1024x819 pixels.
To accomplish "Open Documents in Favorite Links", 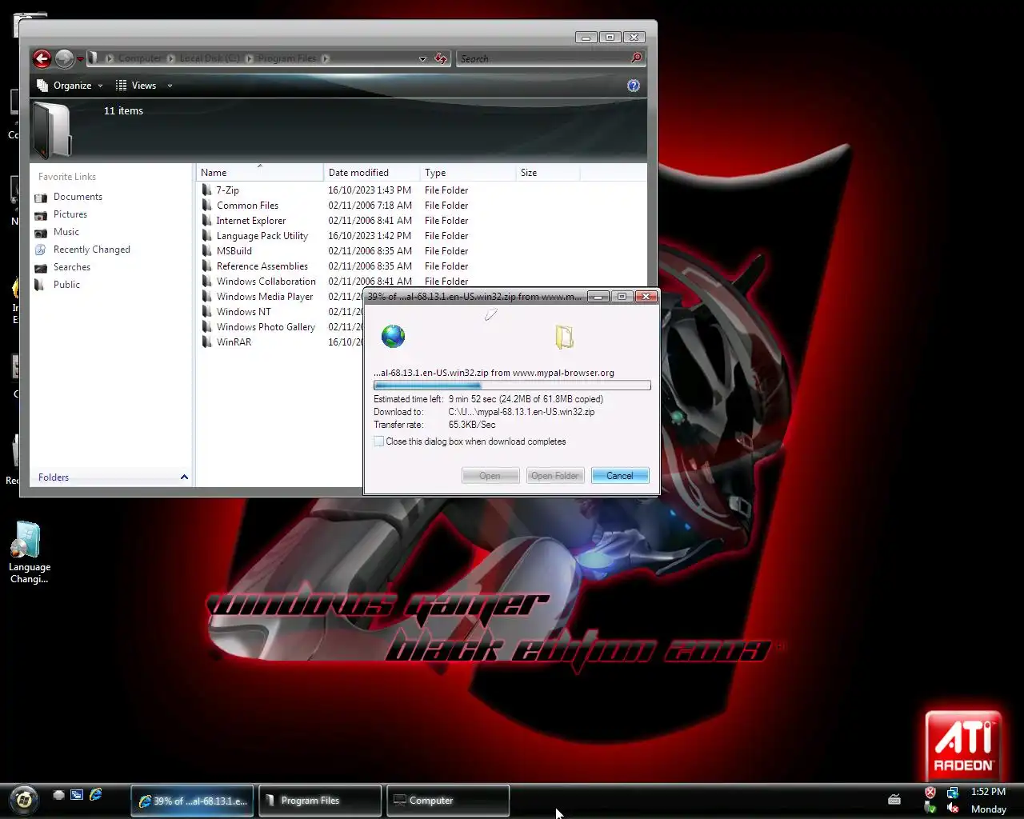I will [78, 197].
